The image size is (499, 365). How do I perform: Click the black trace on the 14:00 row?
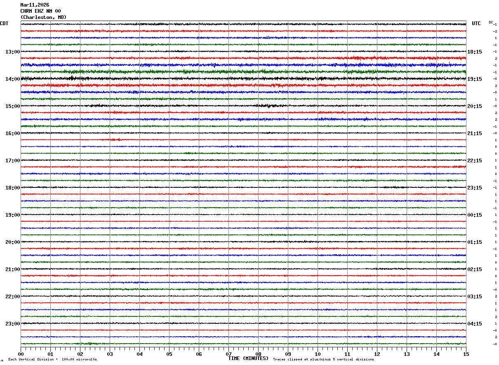243,78
